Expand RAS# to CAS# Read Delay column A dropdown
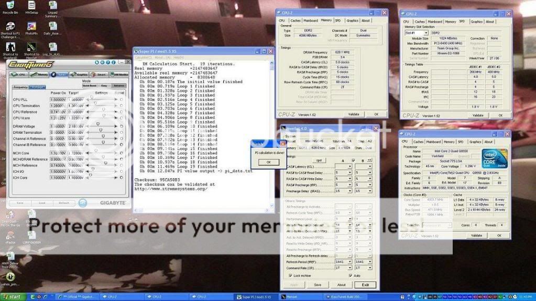The height and width of the screenshot is (301, 536). pos(349,173)
